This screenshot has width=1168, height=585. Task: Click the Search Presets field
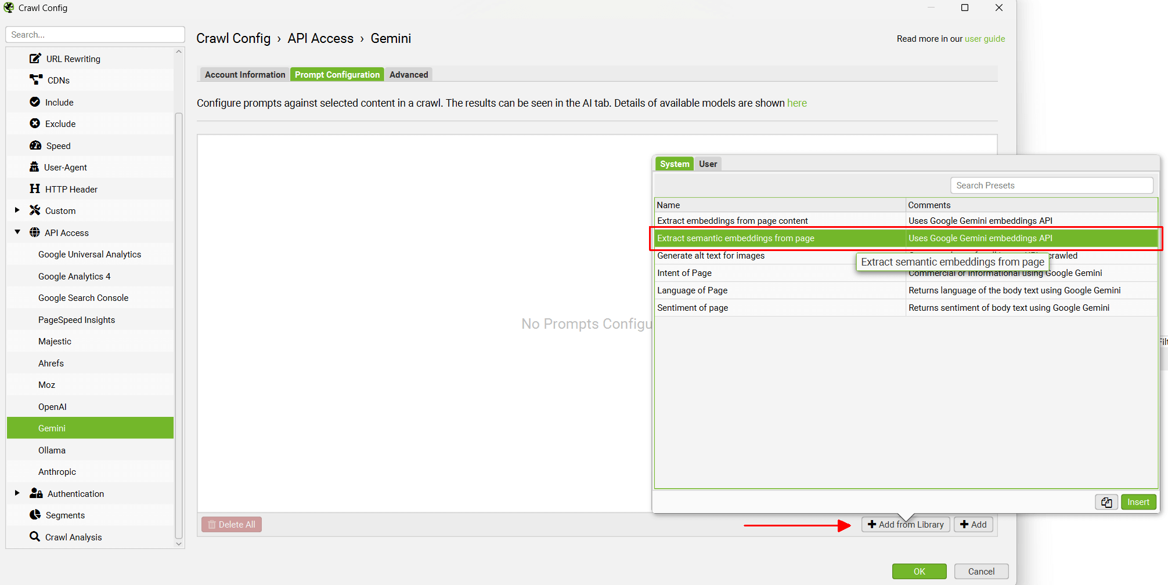1051,186
